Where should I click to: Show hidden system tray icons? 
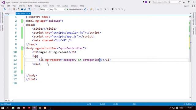(x=170, y=108)
